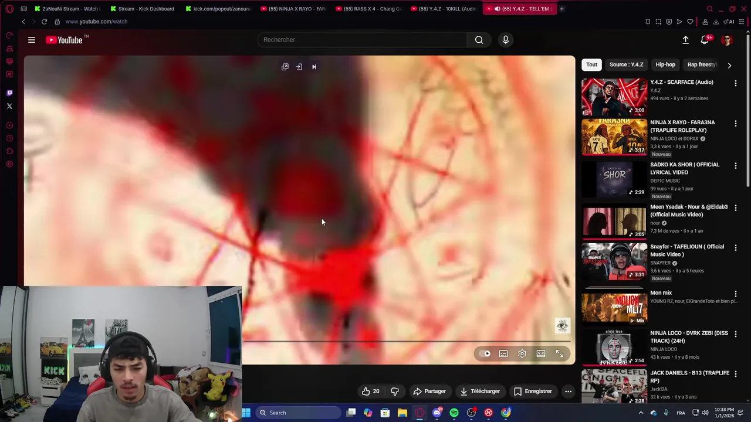Enter fullscreen in the video player
The image size is (751, 422).
[x=560, y=353]
